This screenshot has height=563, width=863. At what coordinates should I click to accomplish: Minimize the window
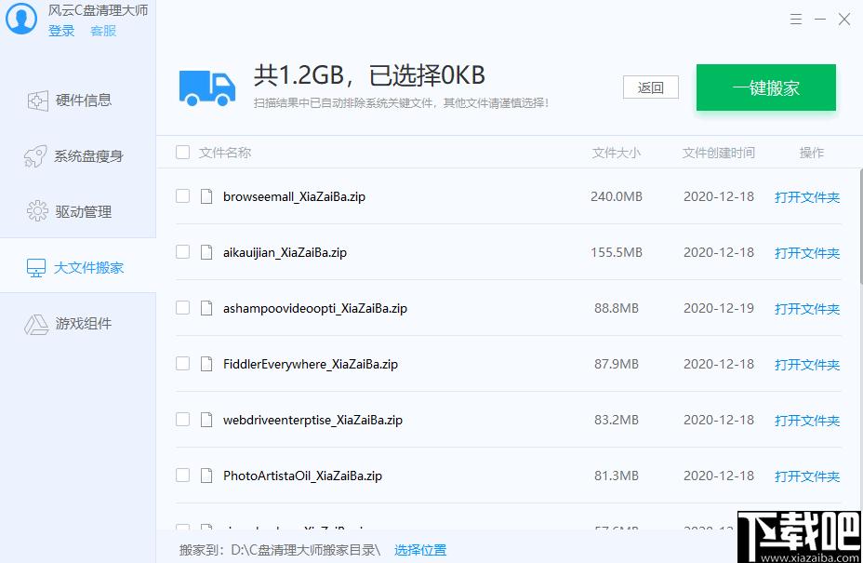[820, 20]
